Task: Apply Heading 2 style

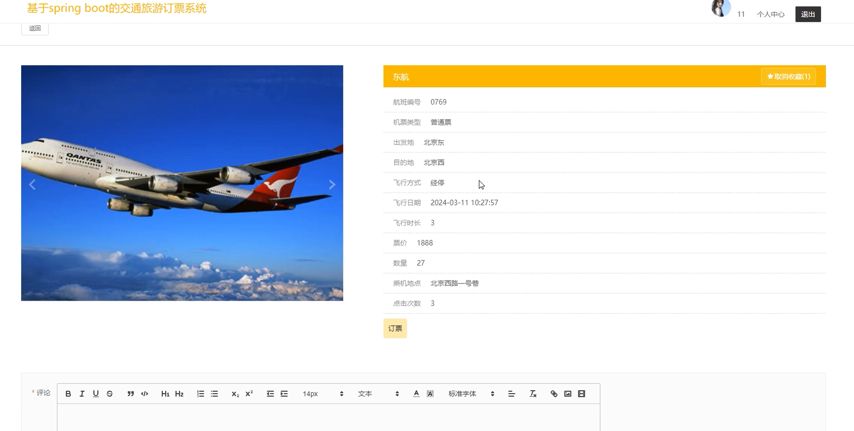Action: pos(179,394)
